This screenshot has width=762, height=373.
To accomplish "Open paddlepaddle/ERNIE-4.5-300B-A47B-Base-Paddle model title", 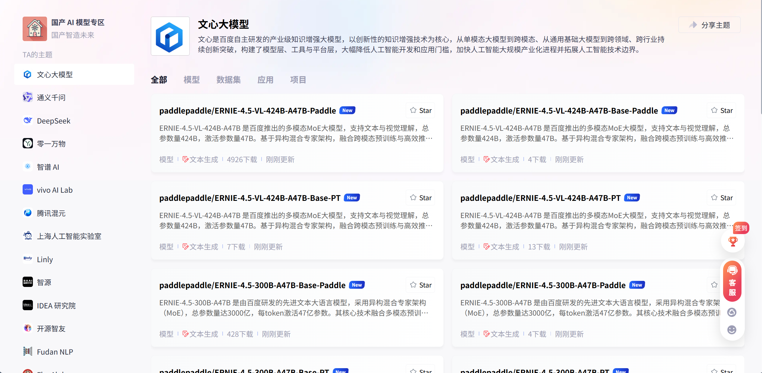I will [x=252, y=285].
